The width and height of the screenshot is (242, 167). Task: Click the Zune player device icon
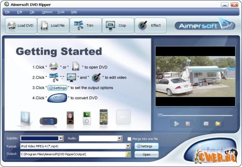70,118
